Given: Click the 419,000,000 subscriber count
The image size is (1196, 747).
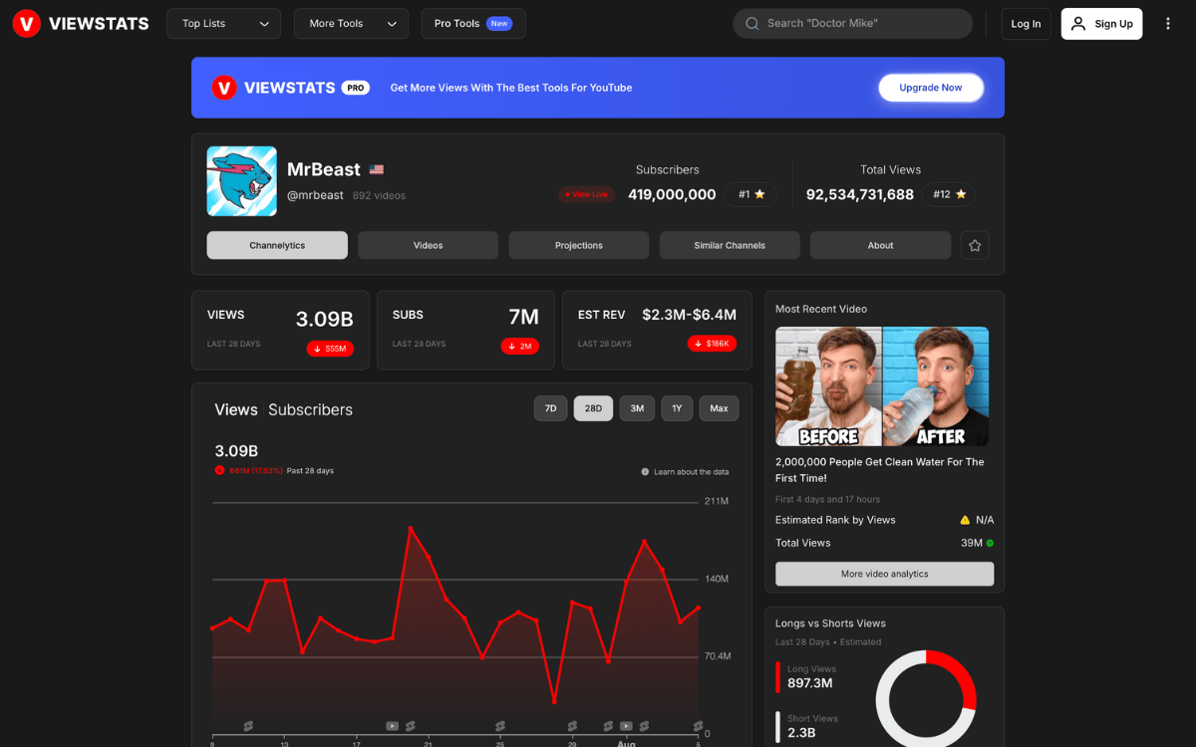Looking at the screenshot, I should [x=672, y=194].
